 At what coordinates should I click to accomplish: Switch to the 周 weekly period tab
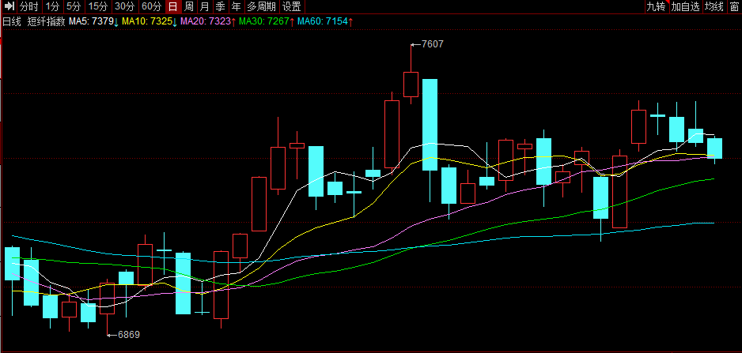189,6
